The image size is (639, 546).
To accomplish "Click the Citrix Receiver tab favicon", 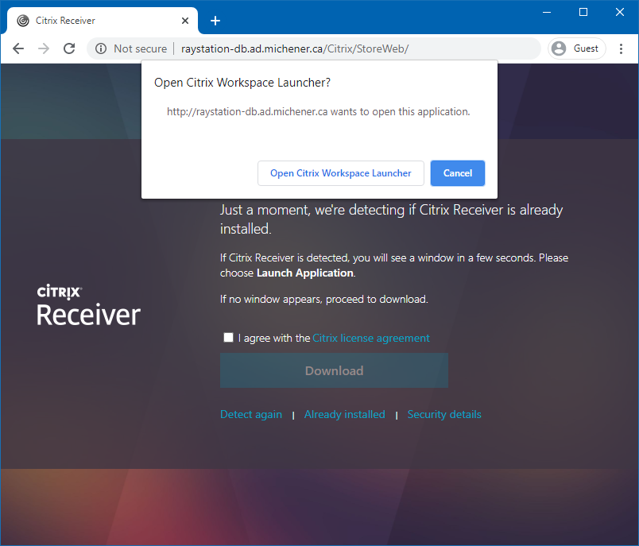I will pyautogui.click(x=23, y=21).
